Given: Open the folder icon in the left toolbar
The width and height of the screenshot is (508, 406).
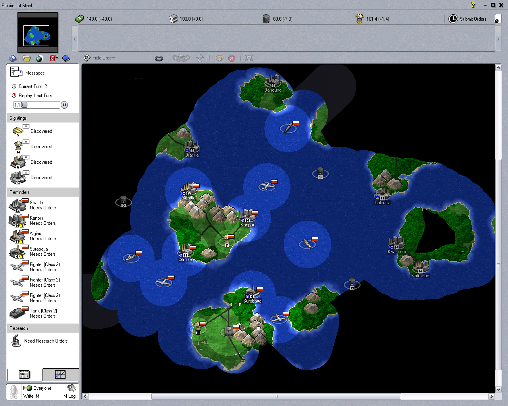Looking at the screenshot, I should [27, 58].
